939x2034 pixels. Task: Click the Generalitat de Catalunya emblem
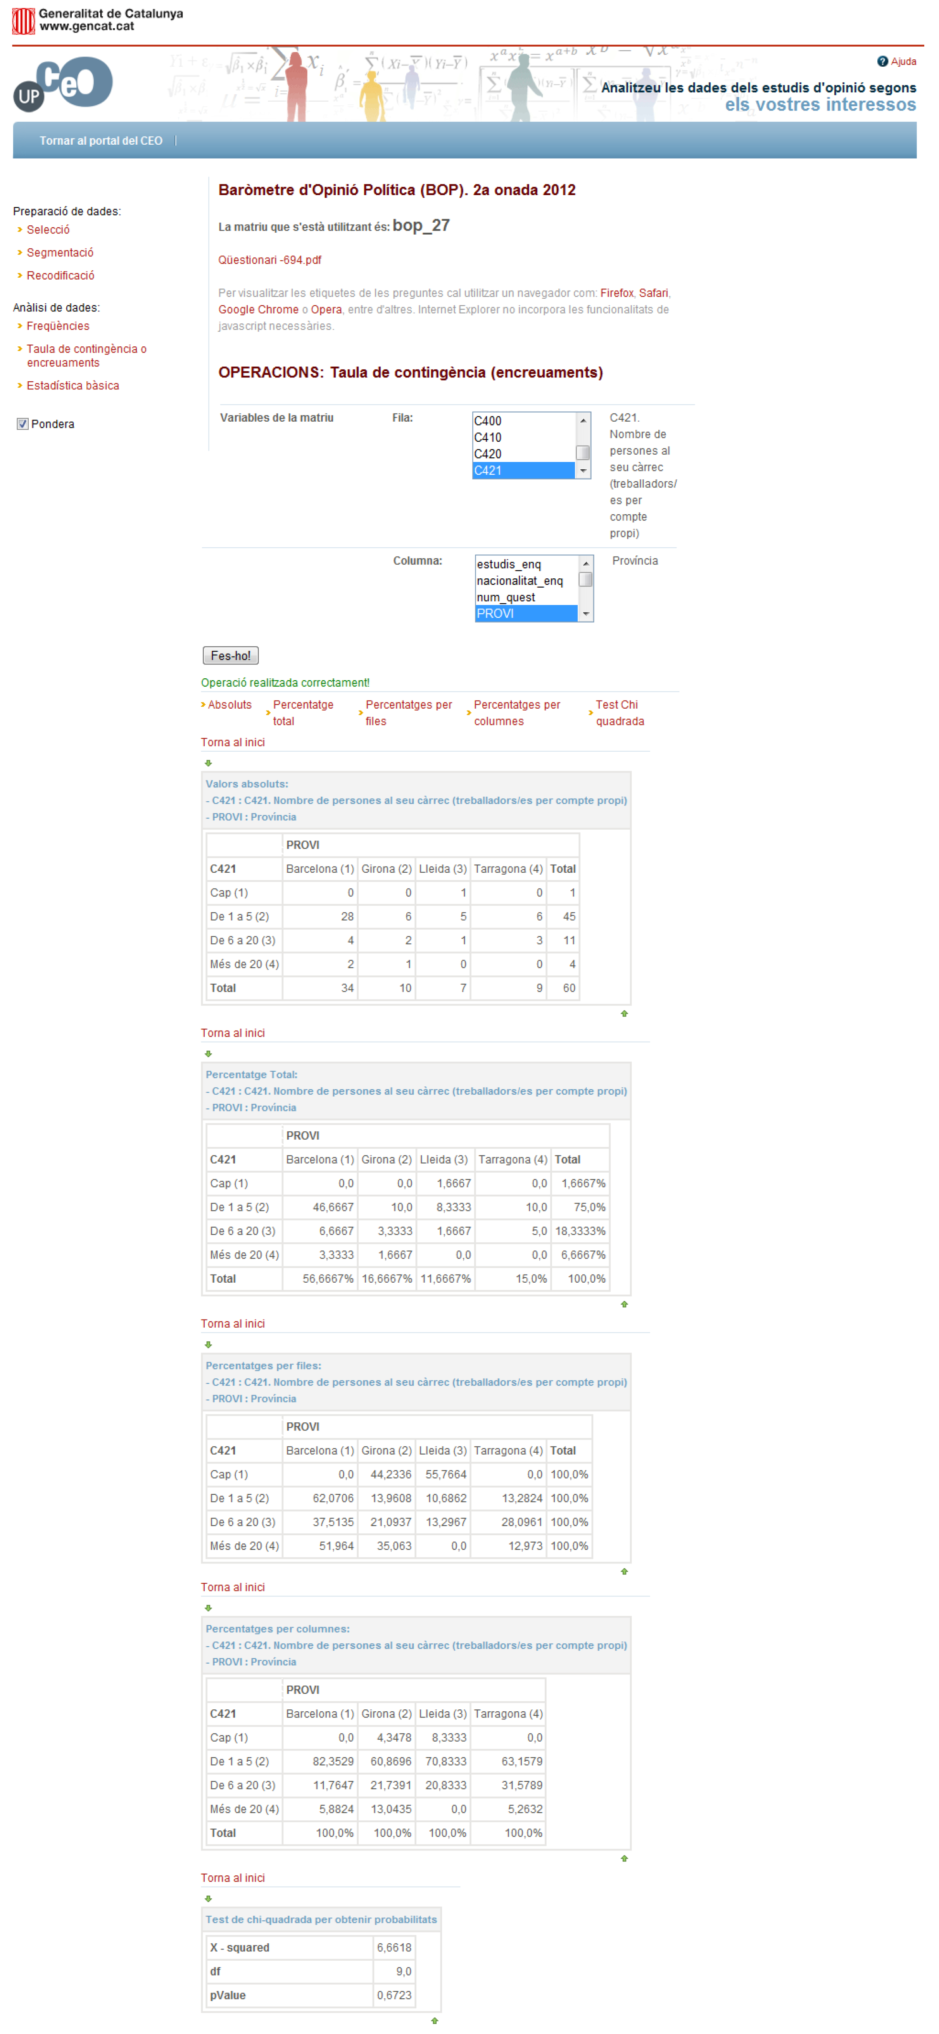pyautogui.click(x=23, y=21)
